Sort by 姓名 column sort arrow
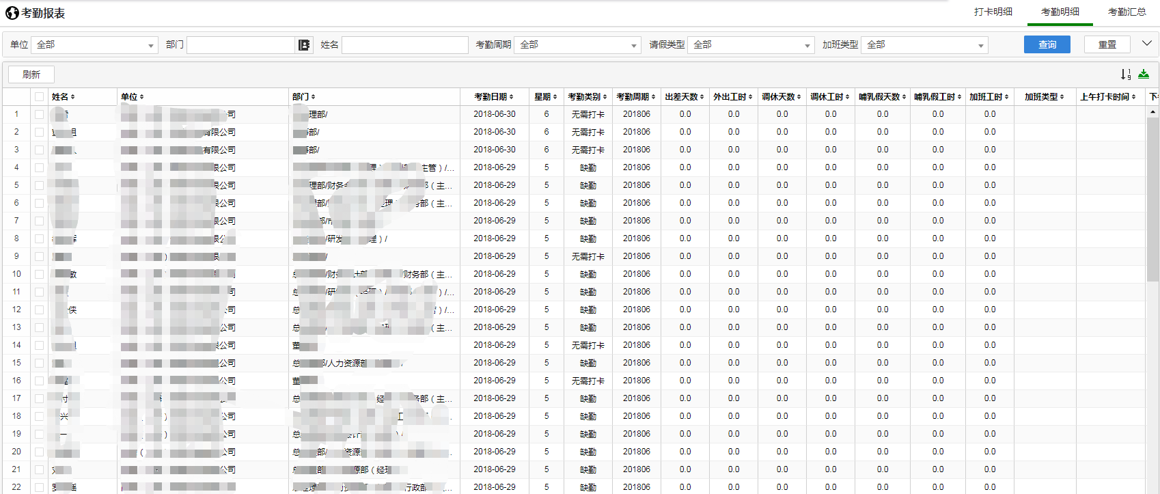 72,97
